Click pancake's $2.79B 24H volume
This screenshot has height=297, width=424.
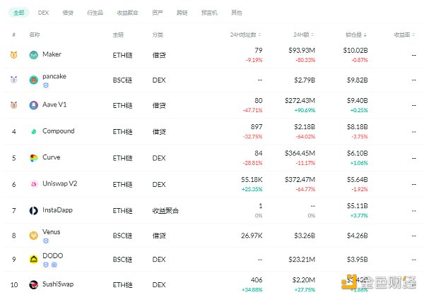[305, 80]
